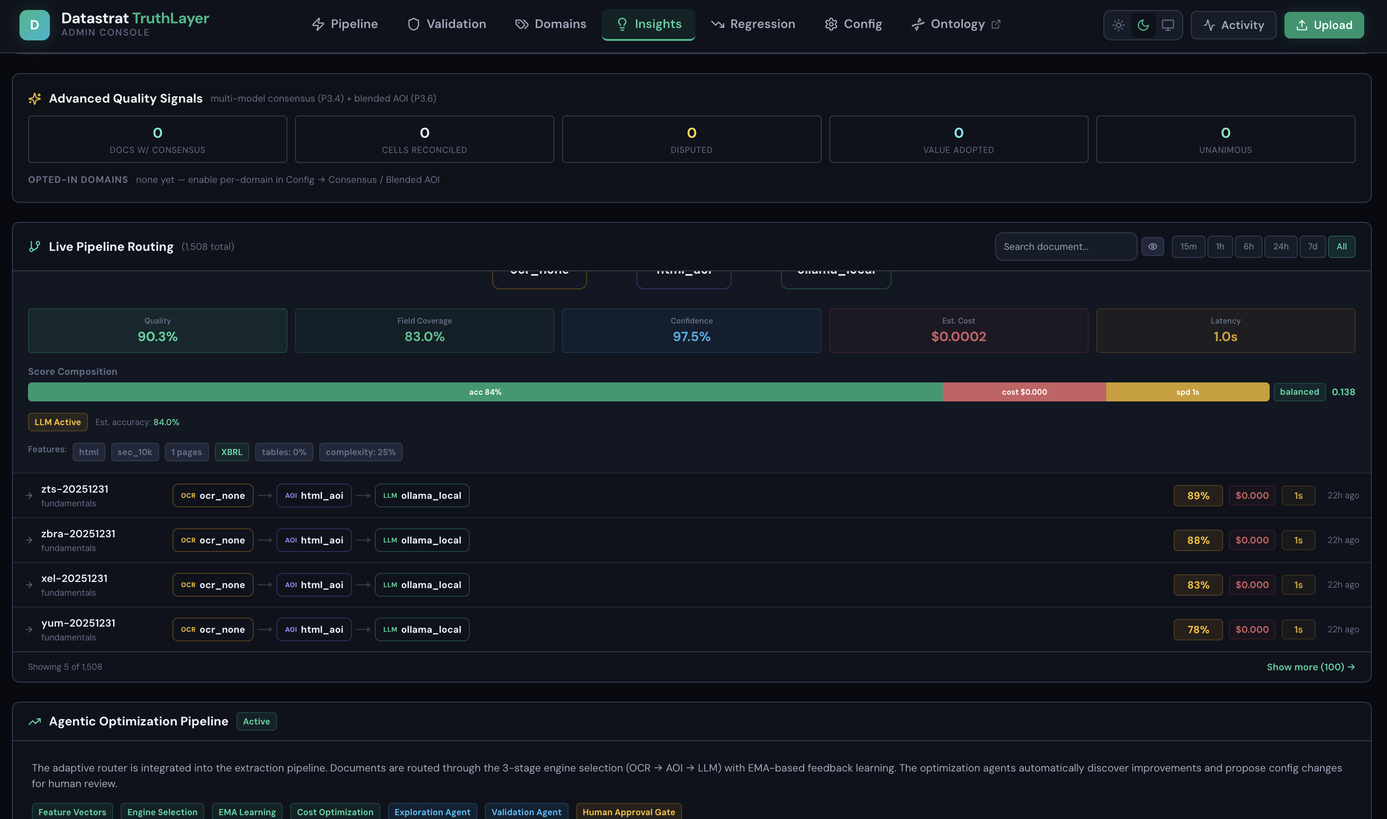Click spd 1s score bar segment
This screenshot has height=819, width=1387.
1187,392
